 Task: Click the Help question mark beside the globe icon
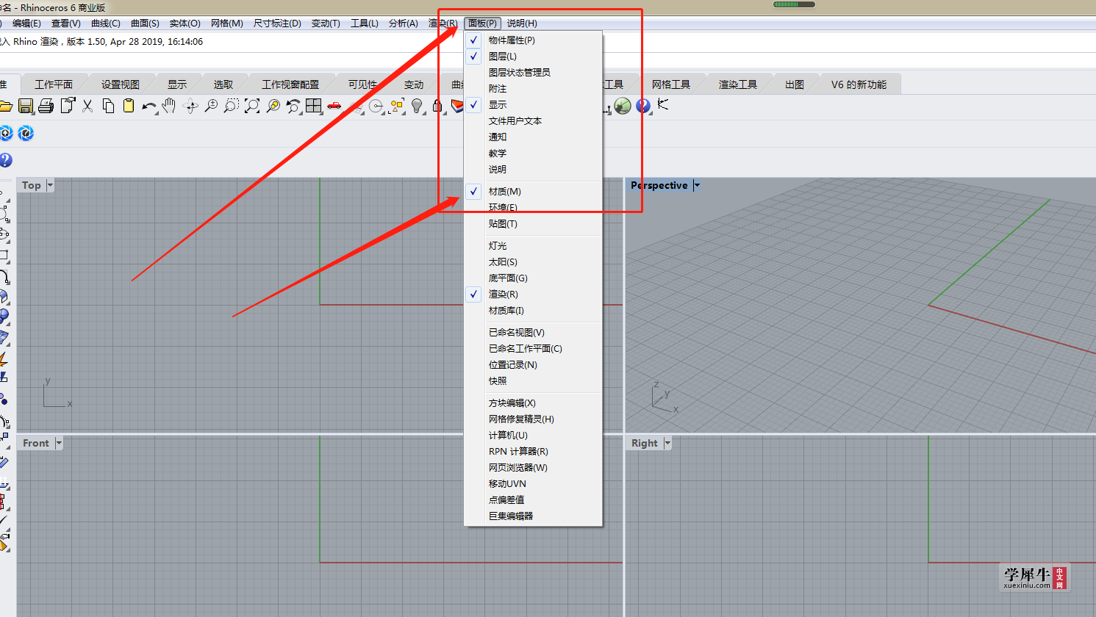tap(643, 107)
